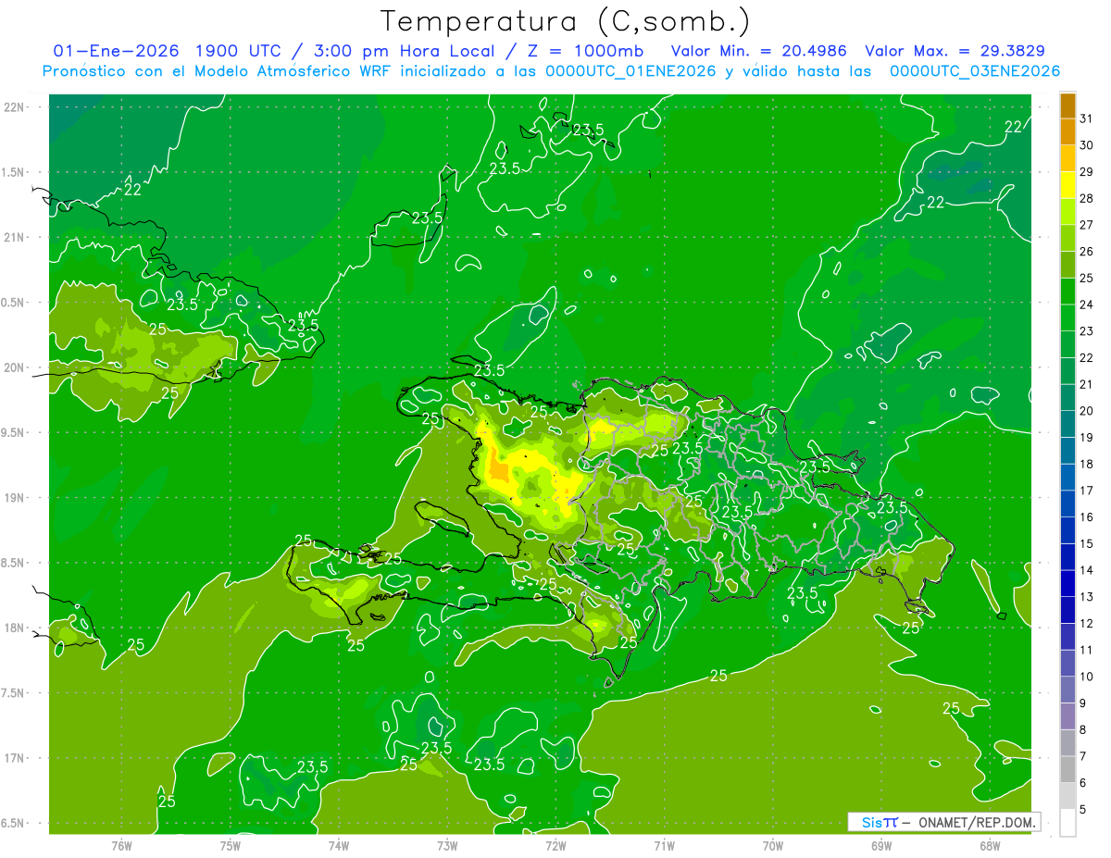Click the '73W' longitude axis label
The width and height of the screenshot is (1111, 858).
click(x=447, y=845)
